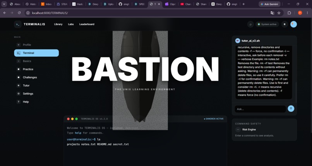Open Help in the sidebar
Viewport: 312px width, 166px height.
coord(36,102)
